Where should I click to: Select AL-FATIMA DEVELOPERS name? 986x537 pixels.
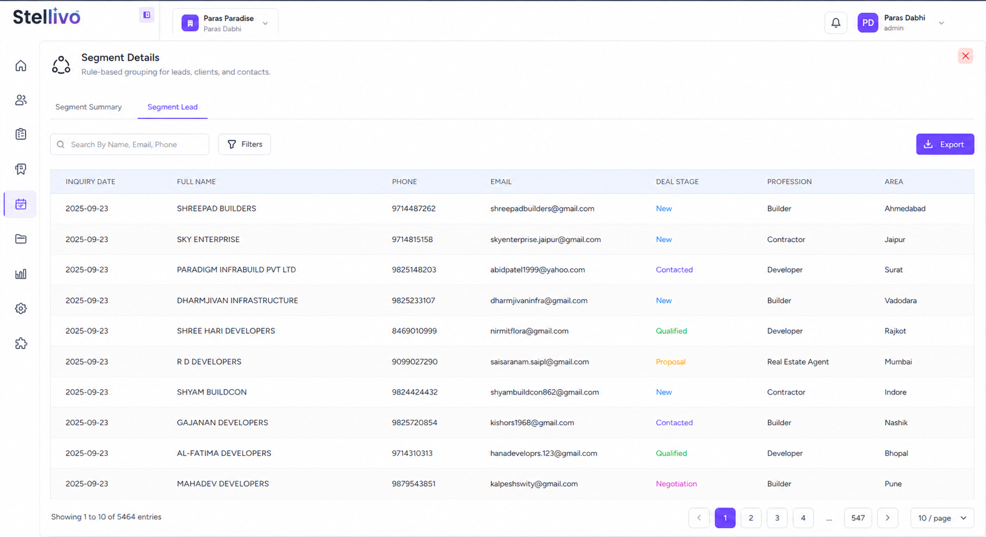click(x=224, y=453)
